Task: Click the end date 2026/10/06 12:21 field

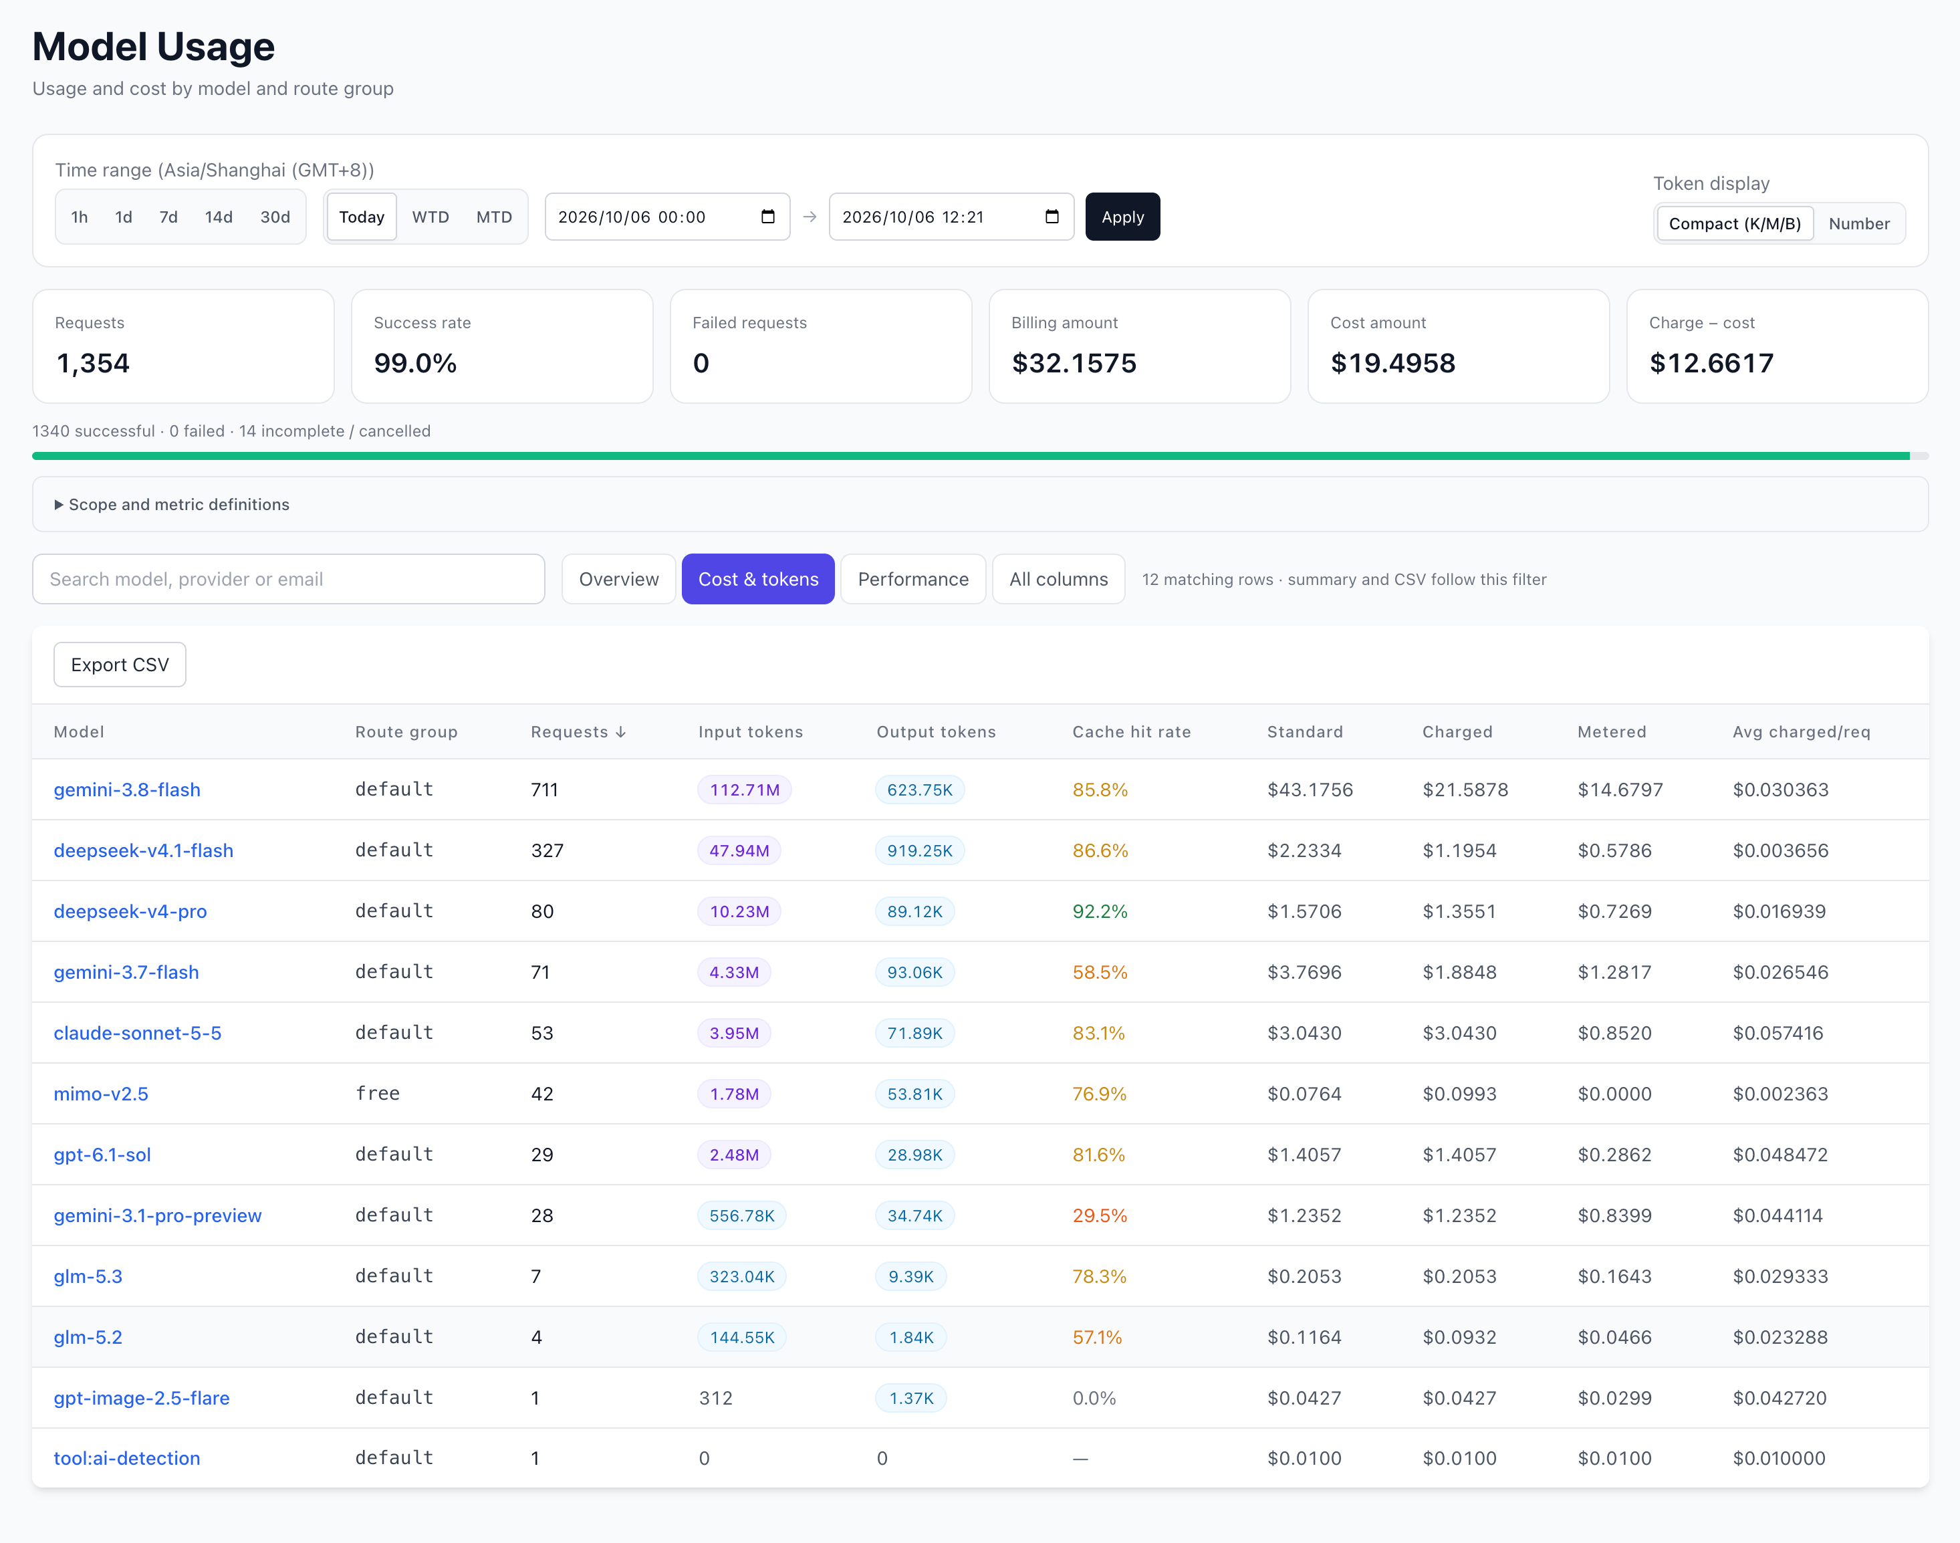Action: (x=952, y=217)
